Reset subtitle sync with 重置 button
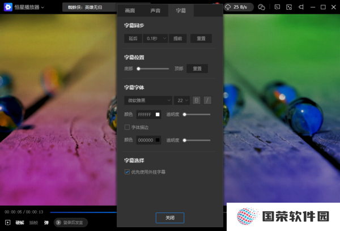This screenshot has height=231, width=340. (x=201, y=38)
